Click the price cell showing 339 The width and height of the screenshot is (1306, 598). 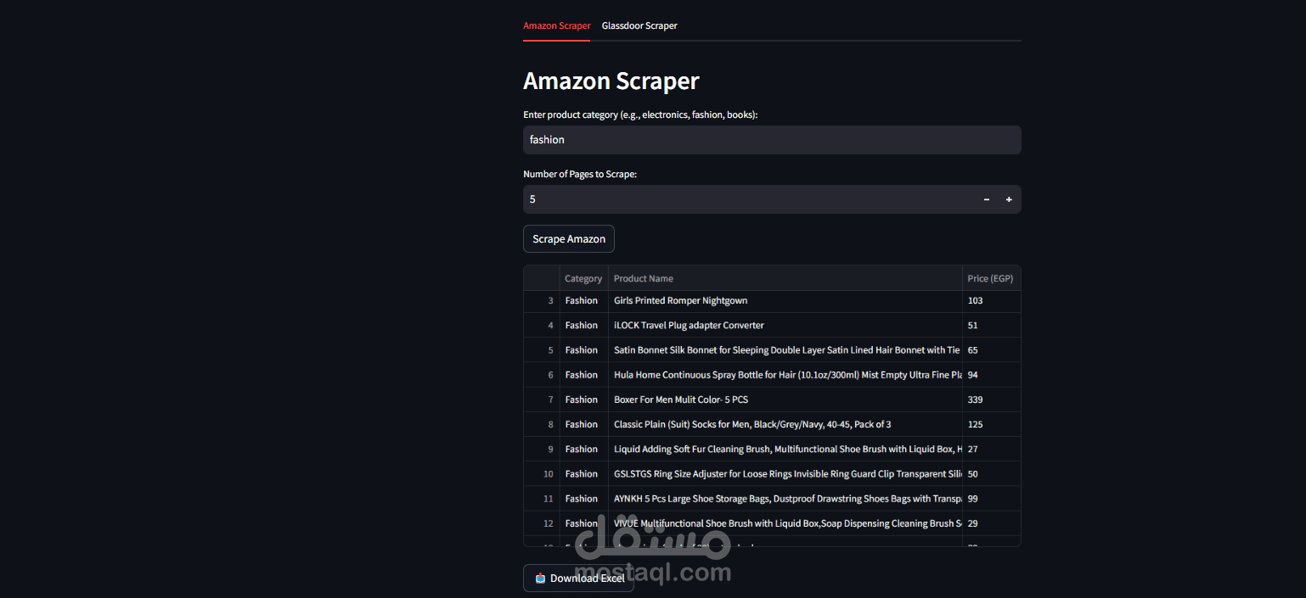coord(991,400)
